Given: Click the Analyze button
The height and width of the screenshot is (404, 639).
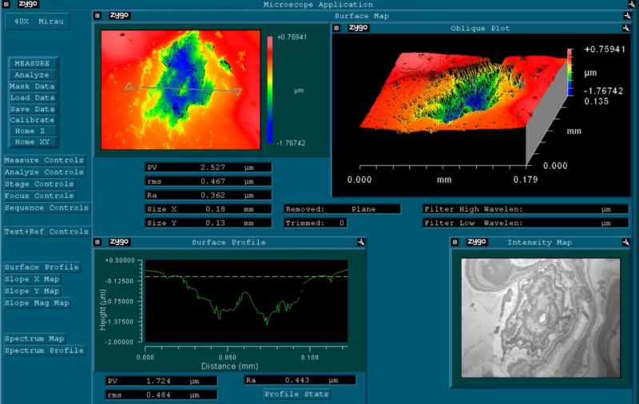Looking at the screenshot, I should 32,75.
